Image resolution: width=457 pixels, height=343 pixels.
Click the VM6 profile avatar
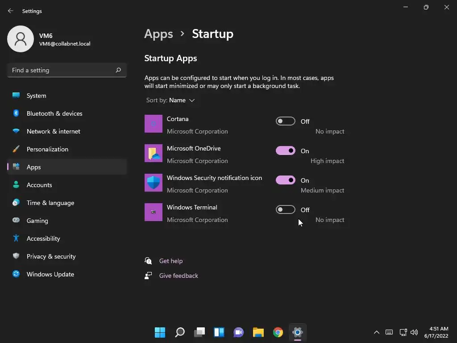click(x=21, y=39)
